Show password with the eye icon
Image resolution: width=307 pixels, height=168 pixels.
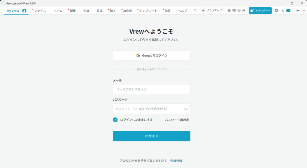click(186, 109)
